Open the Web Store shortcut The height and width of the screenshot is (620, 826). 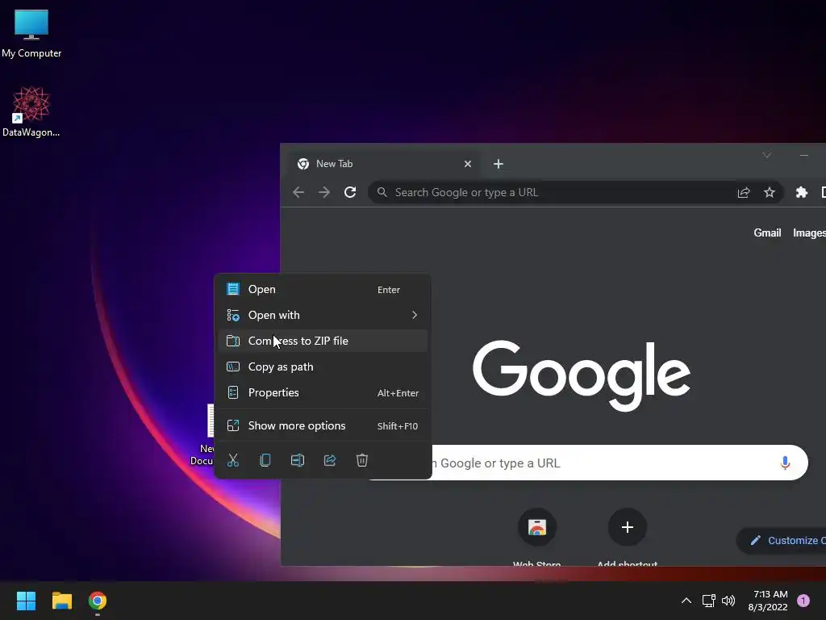click(x=536, y=527)
